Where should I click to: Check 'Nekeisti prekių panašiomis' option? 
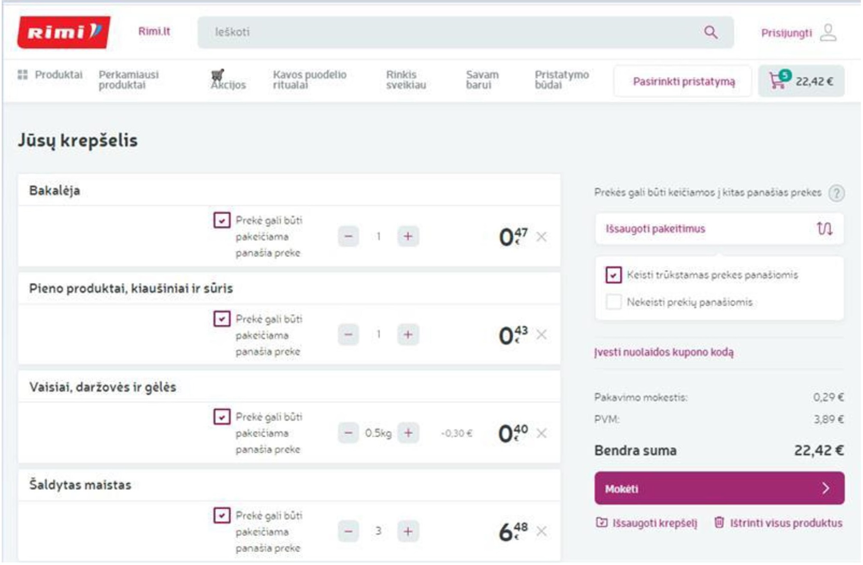[614, 302]
